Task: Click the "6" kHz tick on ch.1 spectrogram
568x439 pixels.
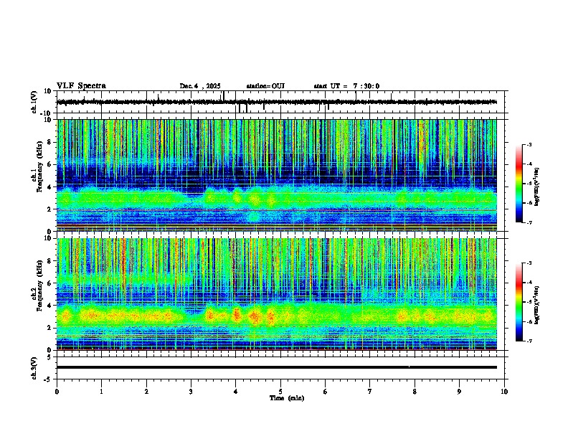Action: click(49, 165)
